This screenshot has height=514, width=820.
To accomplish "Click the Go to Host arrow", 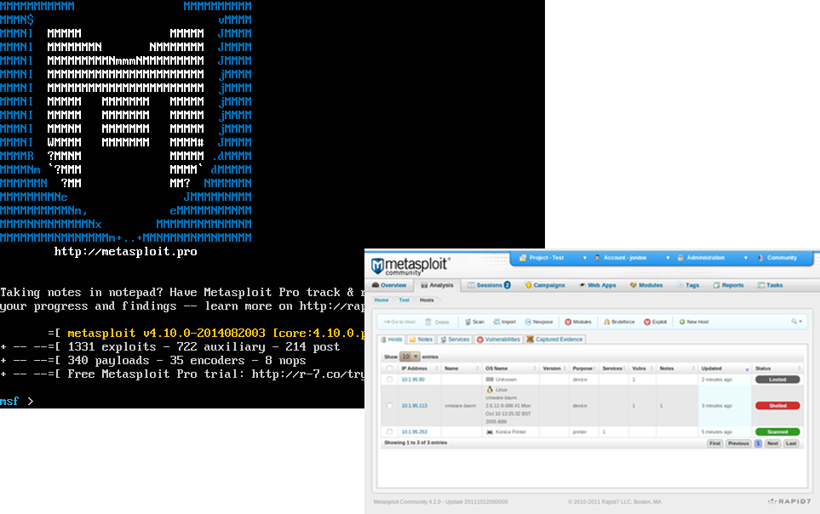I will point(387,322).
